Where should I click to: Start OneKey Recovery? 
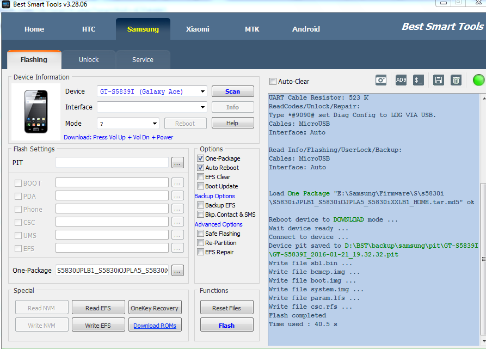155,308
